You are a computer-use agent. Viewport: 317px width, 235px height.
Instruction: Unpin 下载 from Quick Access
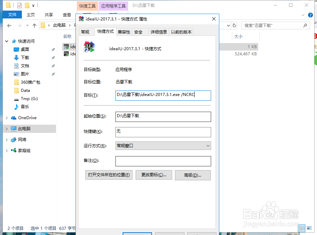[x=53, y=57]
